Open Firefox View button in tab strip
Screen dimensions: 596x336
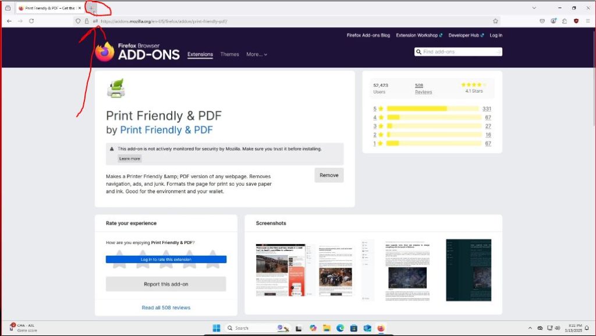pos(8,8)
